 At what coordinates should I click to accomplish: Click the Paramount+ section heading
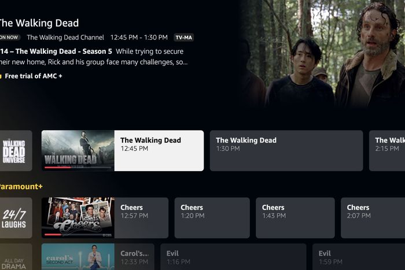coord(21,186)
